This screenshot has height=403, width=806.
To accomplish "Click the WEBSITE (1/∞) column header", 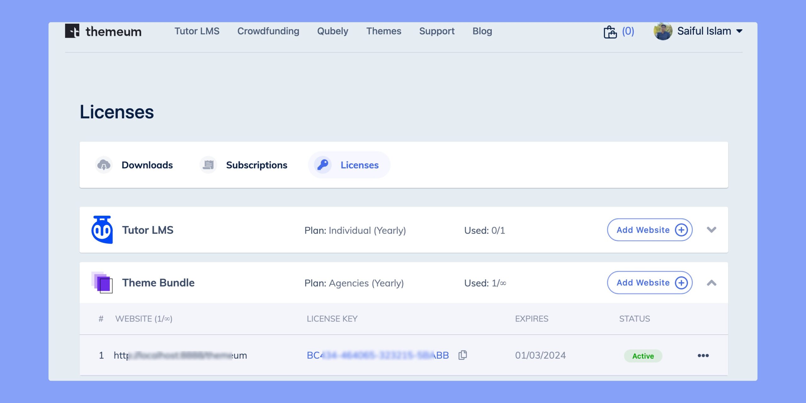I will pos(144,319).
